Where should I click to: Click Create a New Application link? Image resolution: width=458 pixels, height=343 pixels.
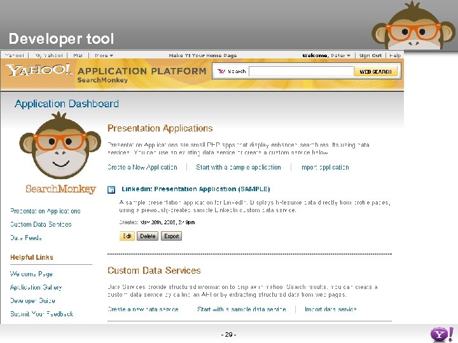pyautogui.click(x=142, y=167)
